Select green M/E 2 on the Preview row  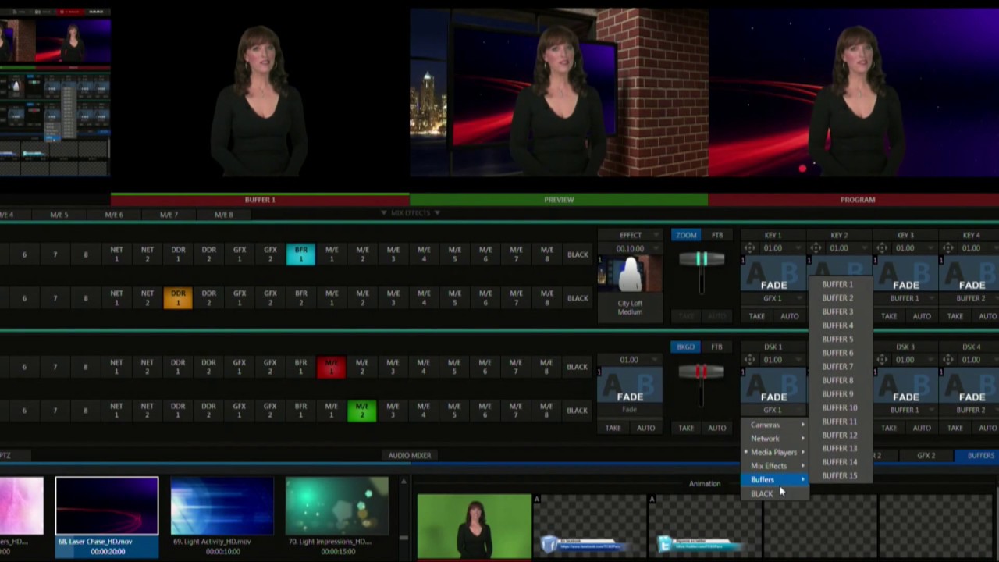point(361,411)
